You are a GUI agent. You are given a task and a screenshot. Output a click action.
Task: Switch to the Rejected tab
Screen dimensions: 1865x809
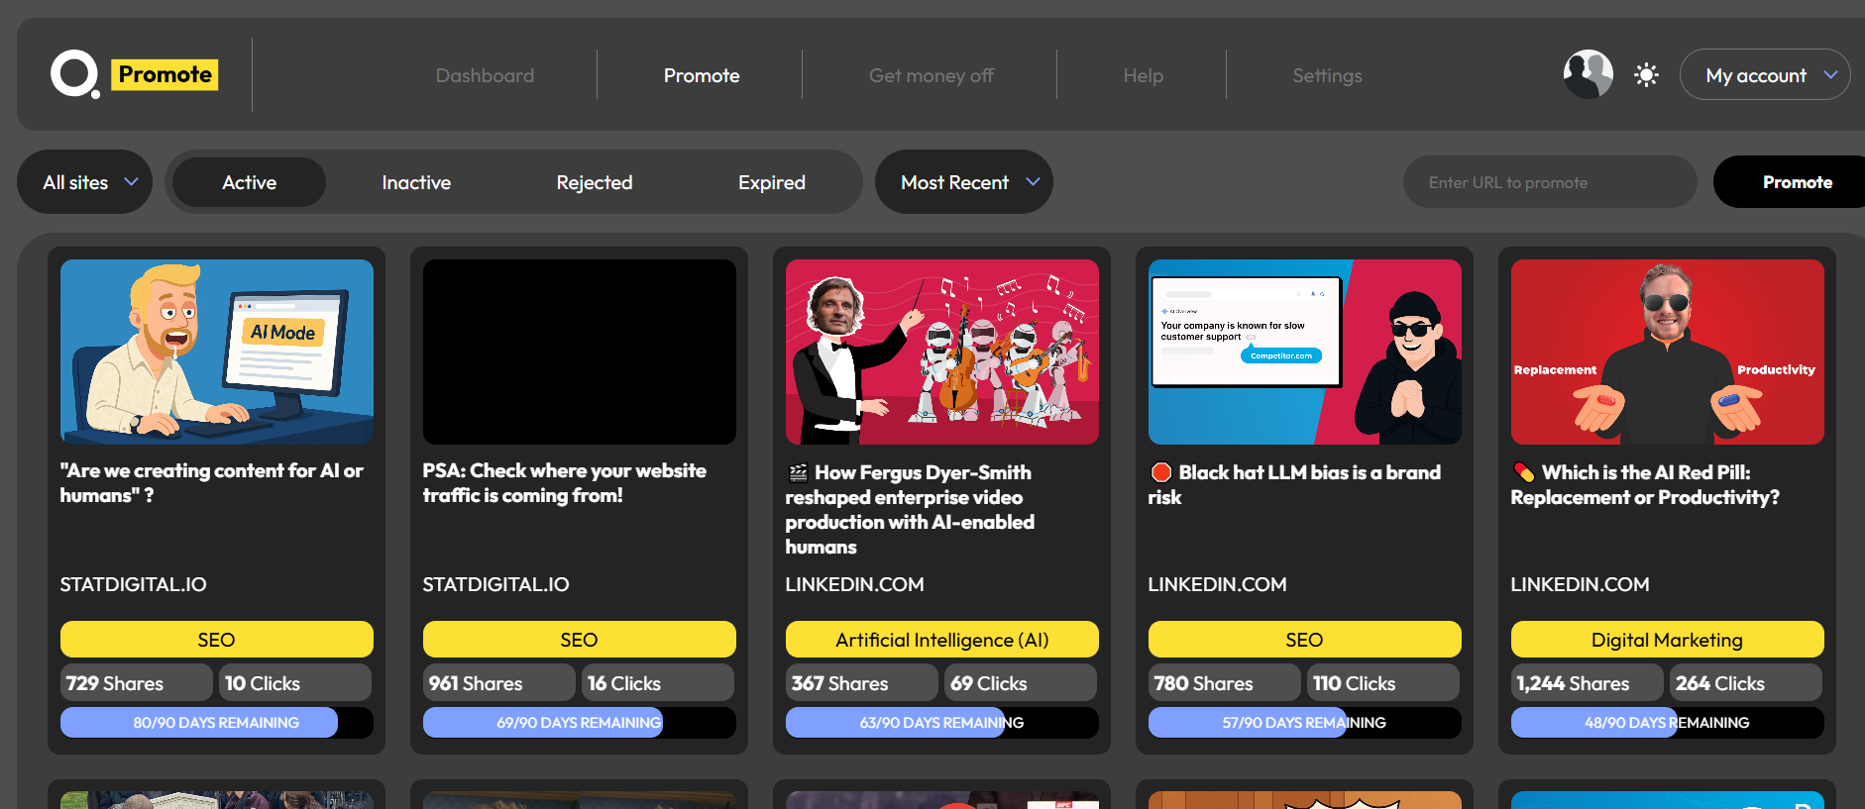coord(595,182)
